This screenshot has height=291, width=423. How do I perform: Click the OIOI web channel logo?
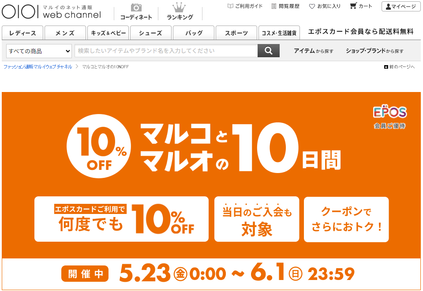tap(51, 12)
